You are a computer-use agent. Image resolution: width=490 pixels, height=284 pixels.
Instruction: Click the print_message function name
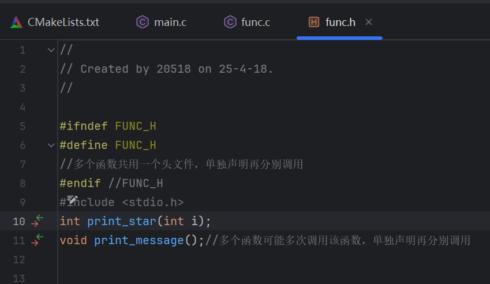[x=139, y=240]
